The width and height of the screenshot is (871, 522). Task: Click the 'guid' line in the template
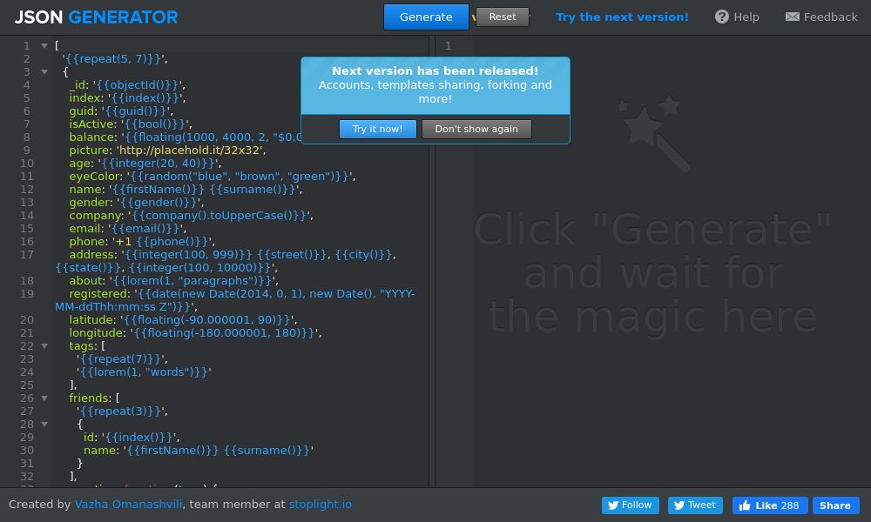121,111
